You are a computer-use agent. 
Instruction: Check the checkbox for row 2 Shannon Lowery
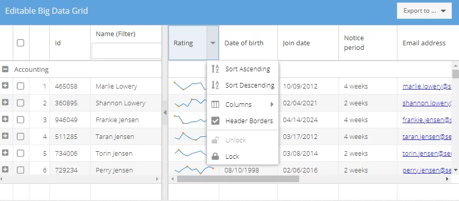click(20, 103)
